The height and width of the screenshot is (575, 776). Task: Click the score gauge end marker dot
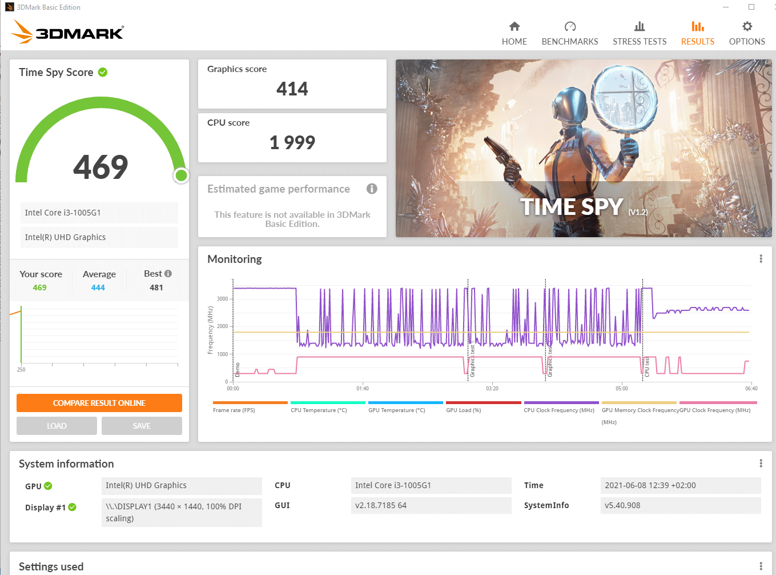[182, 175]
